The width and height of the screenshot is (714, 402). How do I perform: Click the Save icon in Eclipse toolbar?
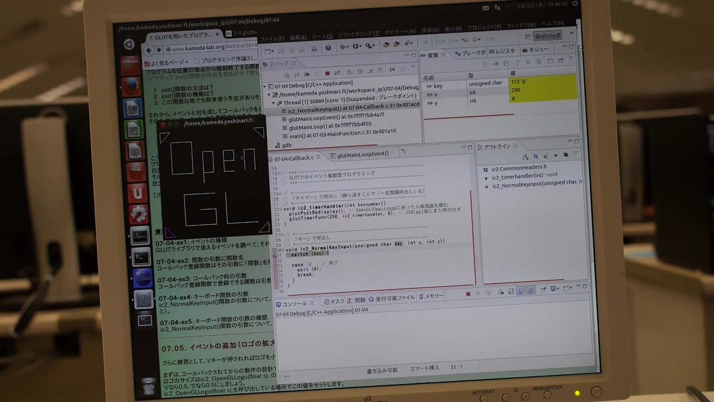click(281, 50)
